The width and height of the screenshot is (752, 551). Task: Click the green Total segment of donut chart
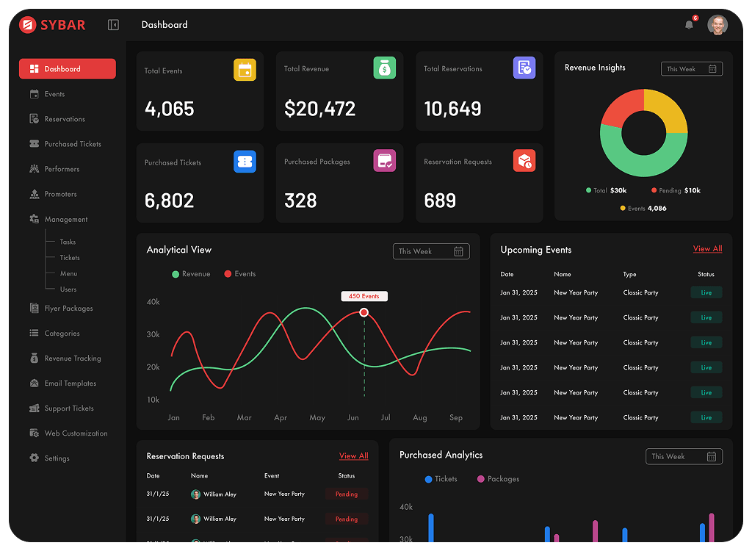pos(643,165)
